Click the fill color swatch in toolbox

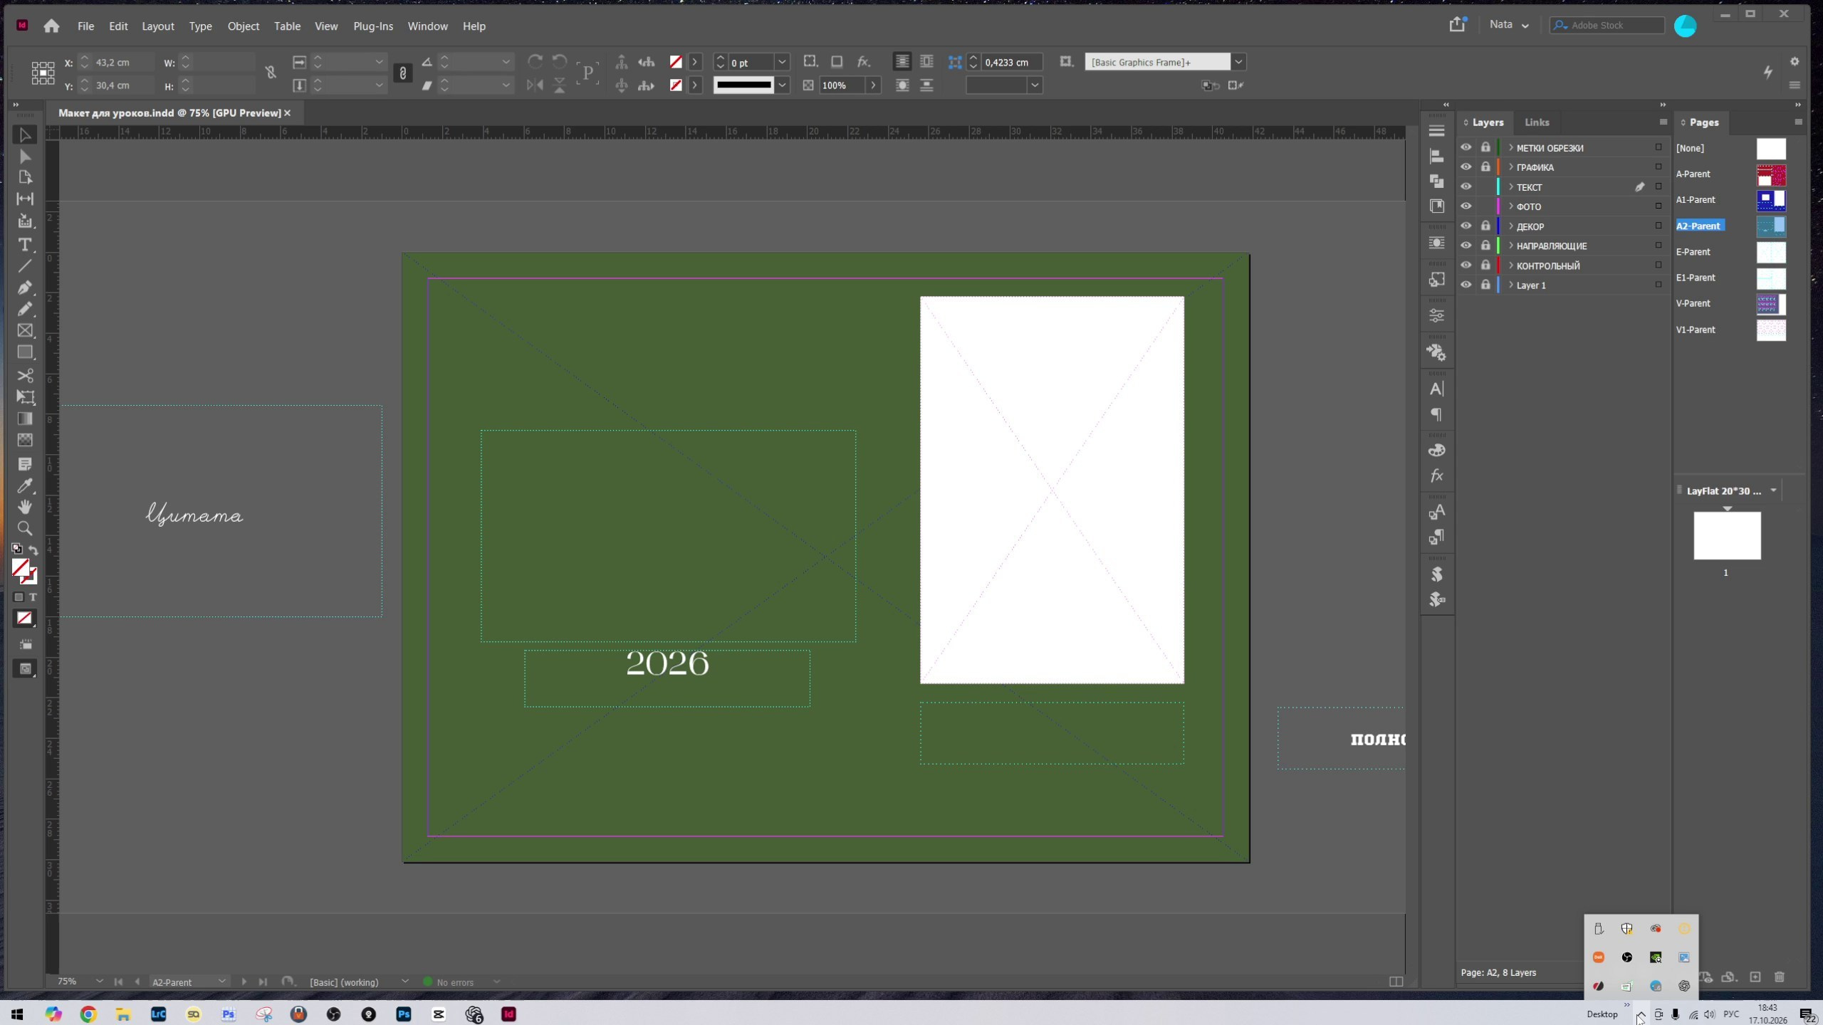click(x=21, y=568)
